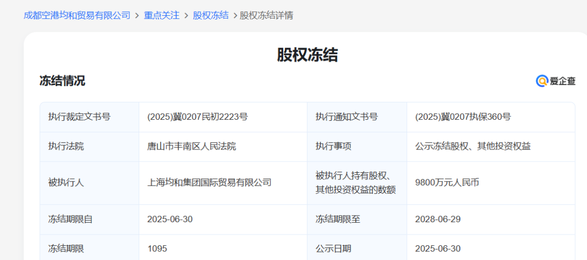The height and width of the screenshot is (260, 587).
Task: Open the 股权冻结 breadcrumb link
Action: click(211, 15)
